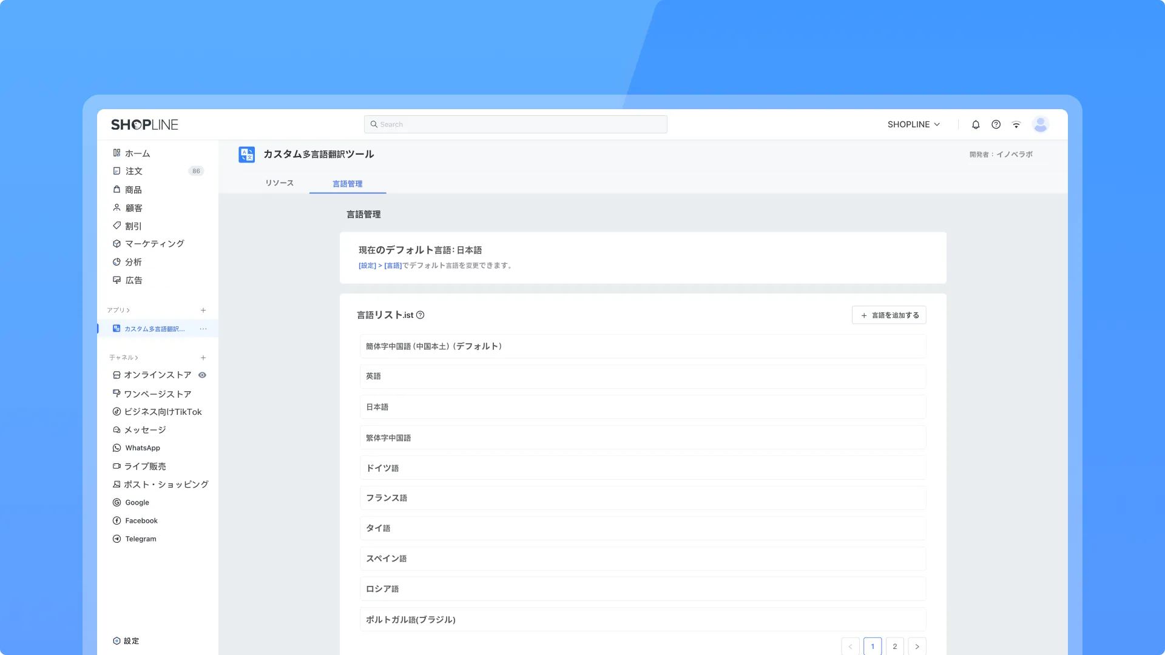Select page 1 button

click(873, 647)
